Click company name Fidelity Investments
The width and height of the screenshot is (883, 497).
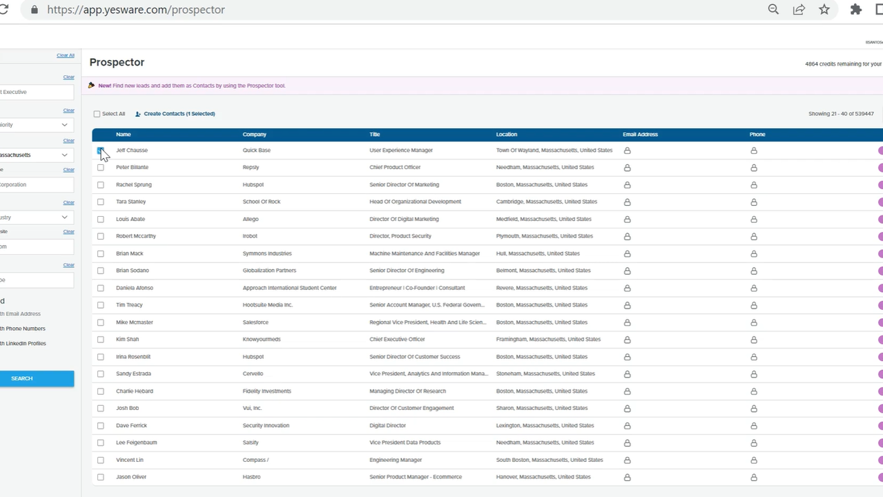(x=267, y=391)
